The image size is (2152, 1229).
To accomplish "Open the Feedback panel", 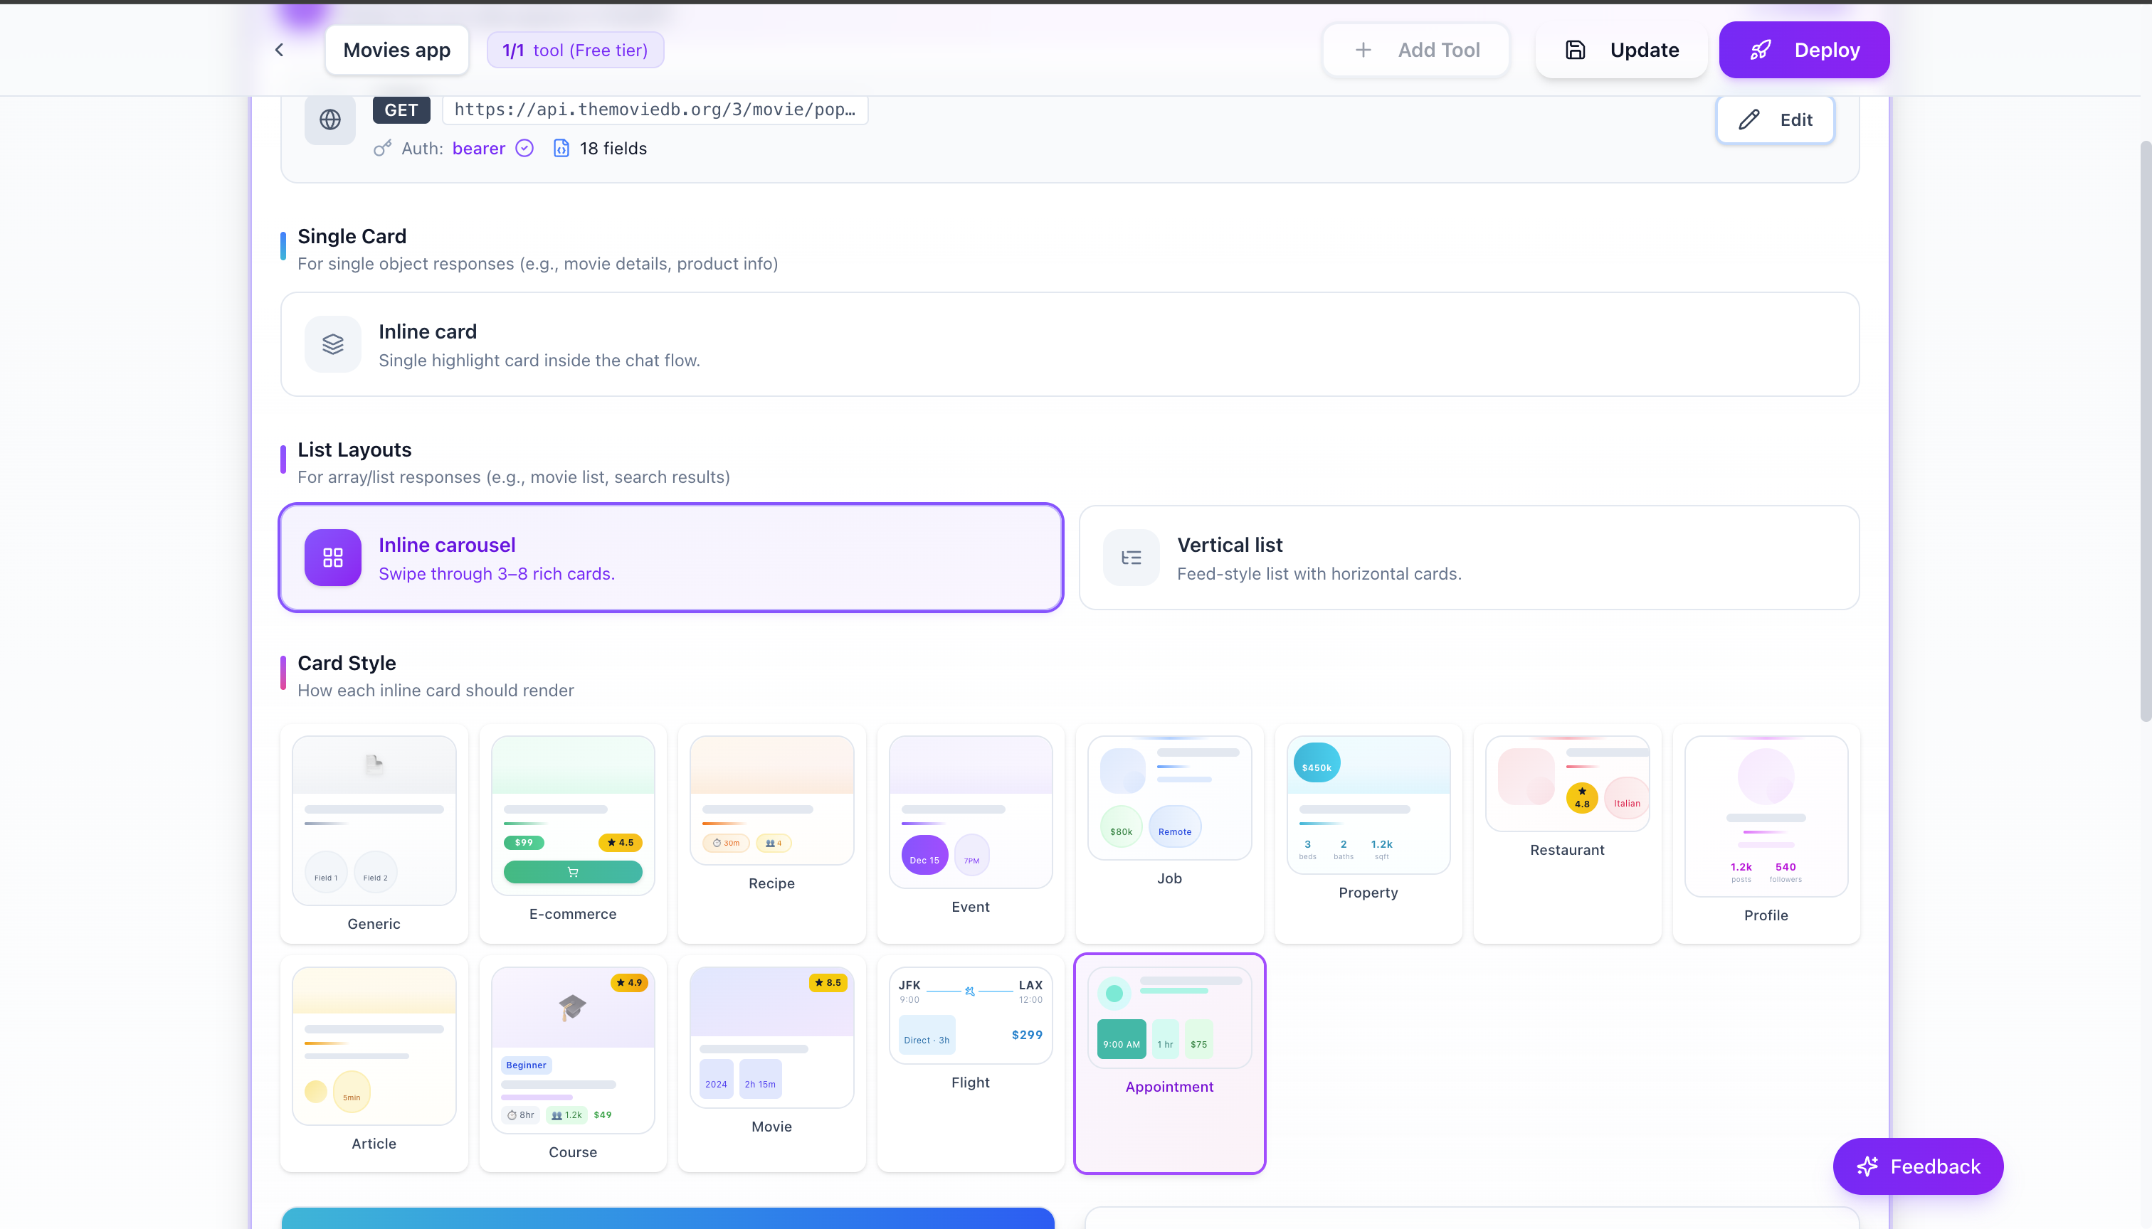I will [x=1918, y=1166].
